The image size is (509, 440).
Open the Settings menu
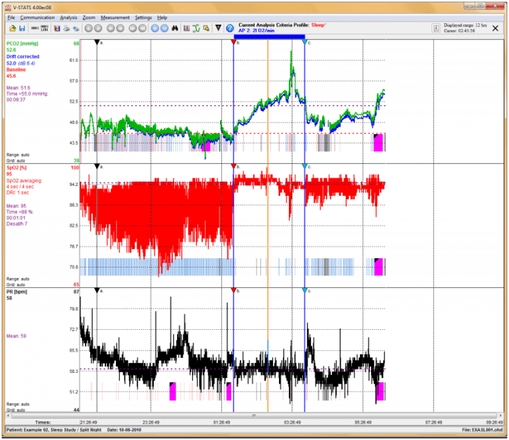click(x=142, y=17)
